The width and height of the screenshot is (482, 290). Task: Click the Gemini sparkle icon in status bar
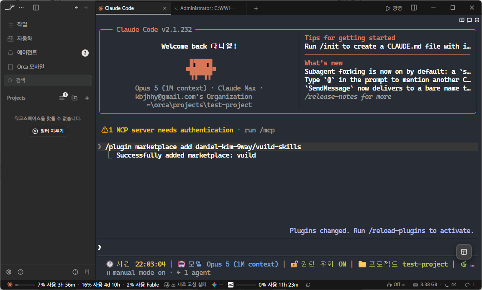[x=214, y=285]
